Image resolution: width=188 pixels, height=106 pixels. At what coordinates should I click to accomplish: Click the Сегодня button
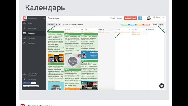51,24
